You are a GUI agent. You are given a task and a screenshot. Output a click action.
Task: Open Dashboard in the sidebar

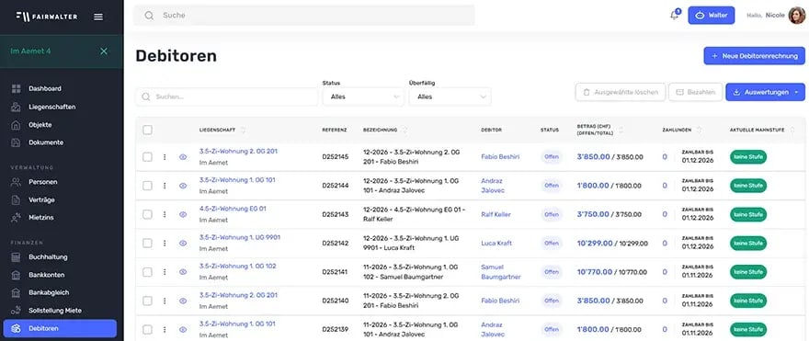click(45, 89)
